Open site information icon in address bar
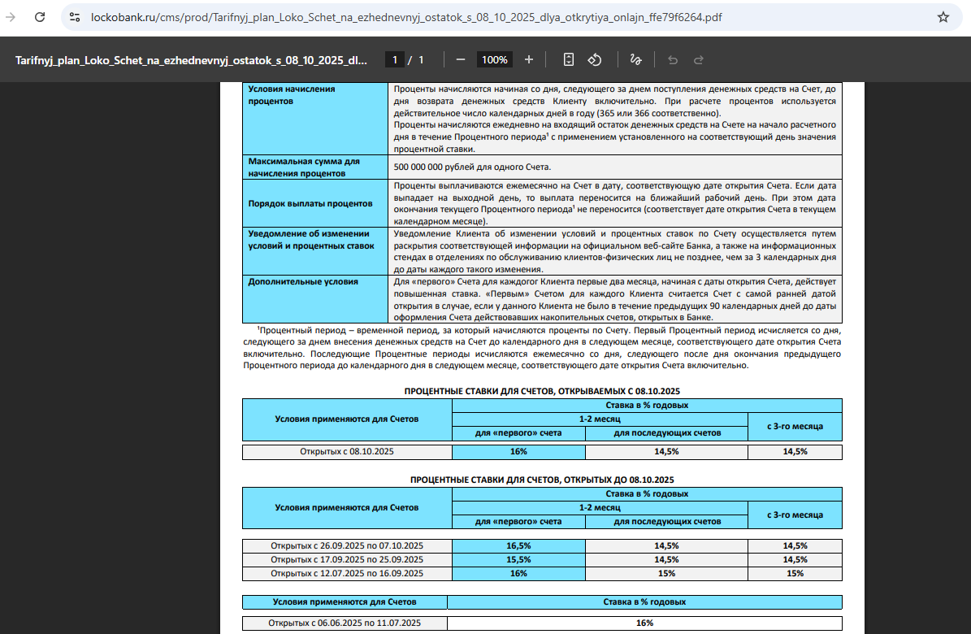 click(x=75, y=17)
